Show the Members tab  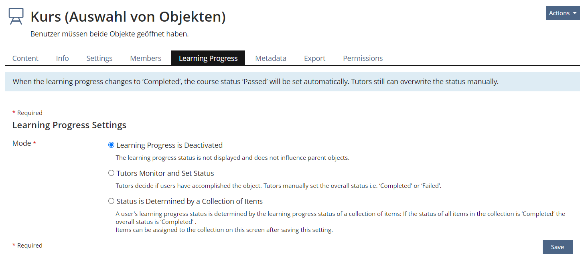click(x=146, y=58)
